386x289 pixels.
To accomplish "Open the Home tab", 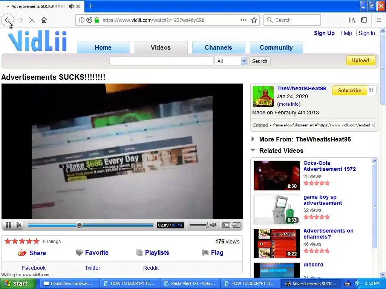I will pyautogui.click(x=103, y=47).
